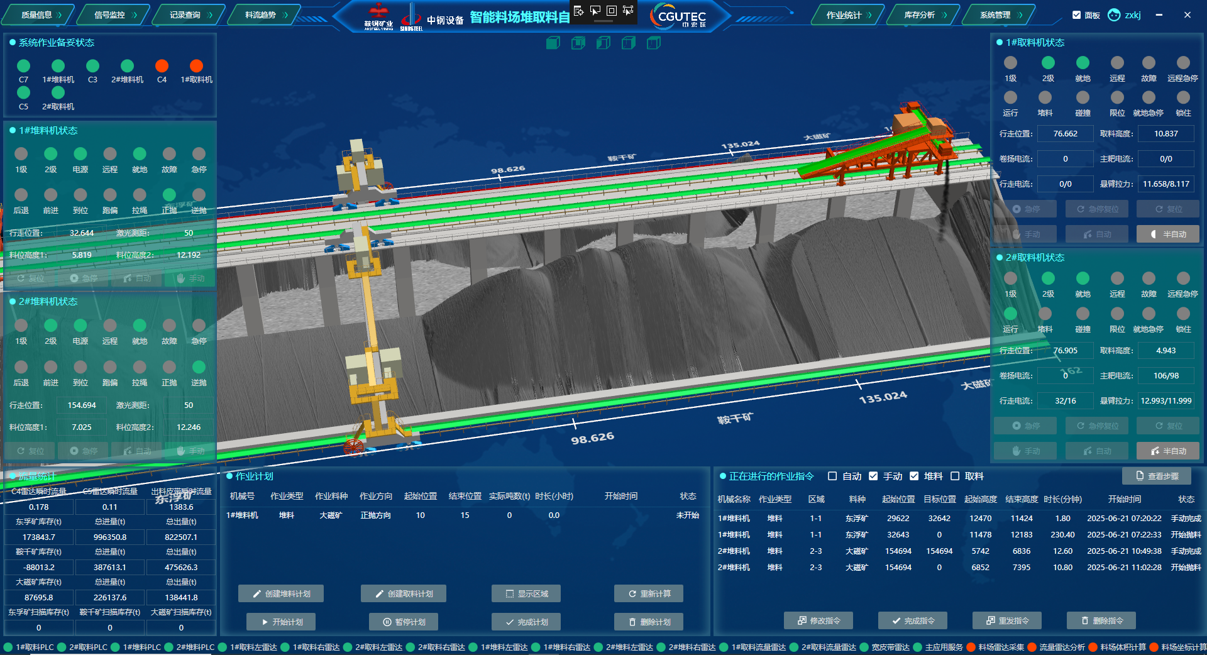
Task: Click 半自动 button in 1#取料机状态 panel
Action: pos(1168,234)
